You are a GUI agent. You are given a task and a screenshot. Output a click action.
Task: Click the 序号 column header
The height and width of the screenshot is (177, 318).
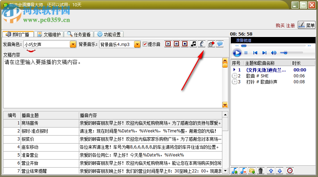point(237,63)
